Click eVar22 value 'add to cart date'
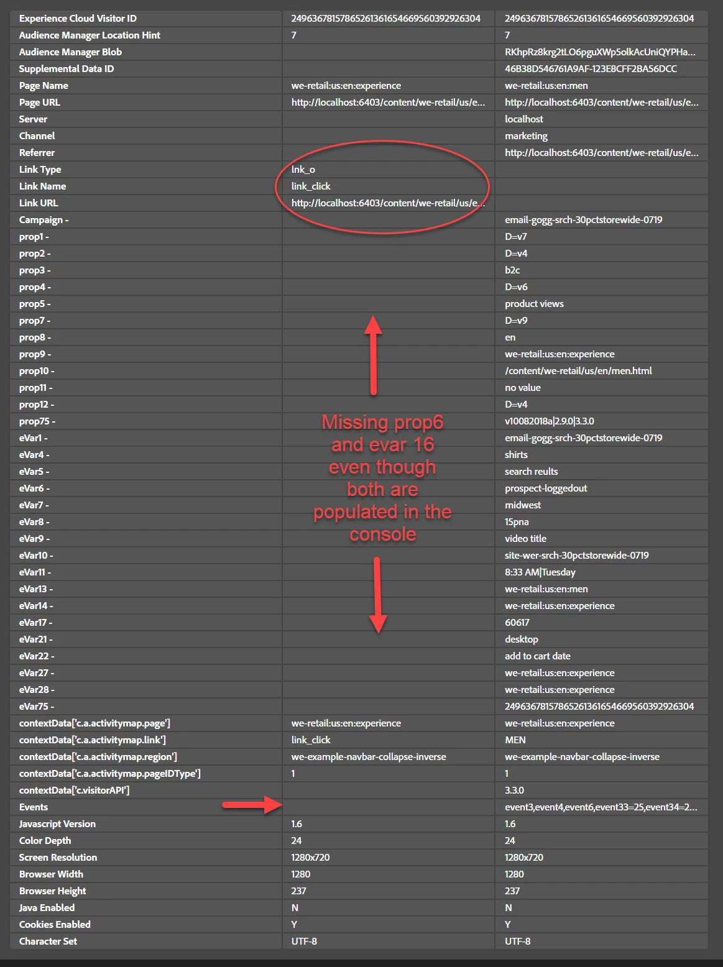 click(537, 656)
